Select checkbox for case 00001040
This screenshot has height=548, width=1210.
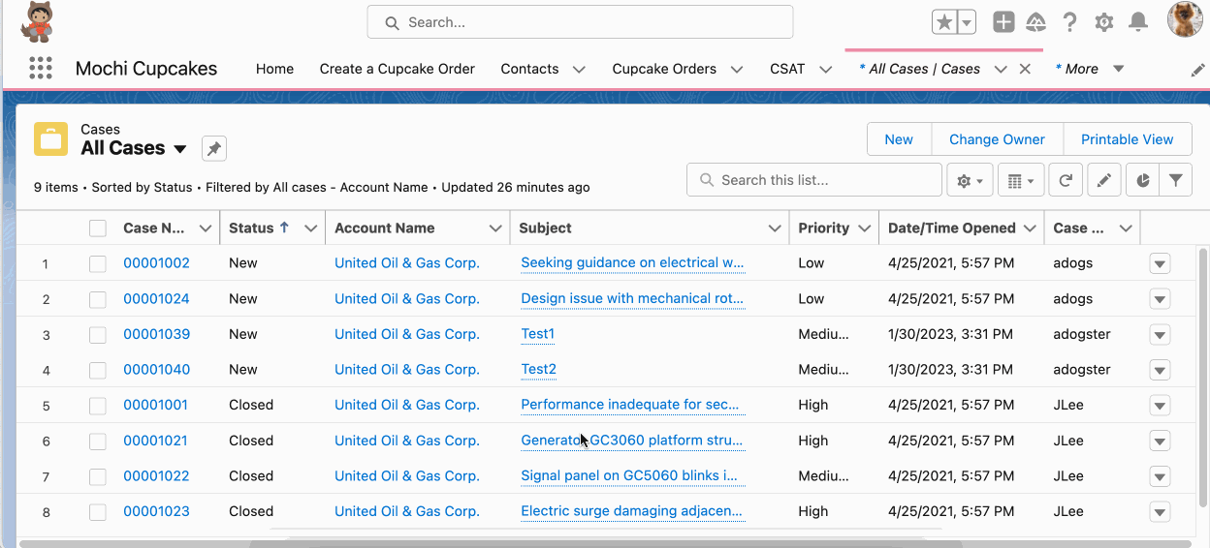(98, 370)
